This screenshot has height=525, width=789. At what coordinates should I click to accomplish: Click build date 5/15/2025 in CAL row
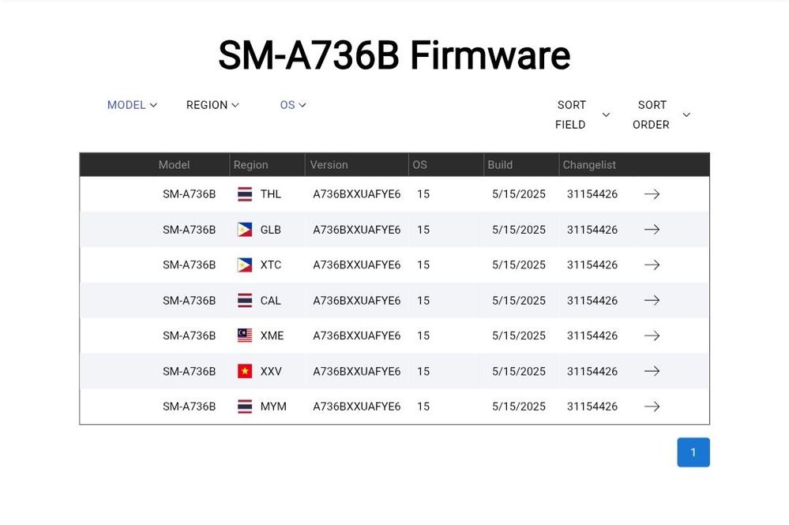pos(519,300)
